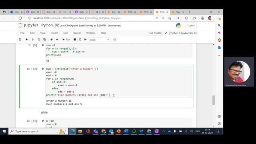Save notebook with the floppy disk icon
Image resolution: width=256 pixels, height=144 pixels.
coord(20,40)
